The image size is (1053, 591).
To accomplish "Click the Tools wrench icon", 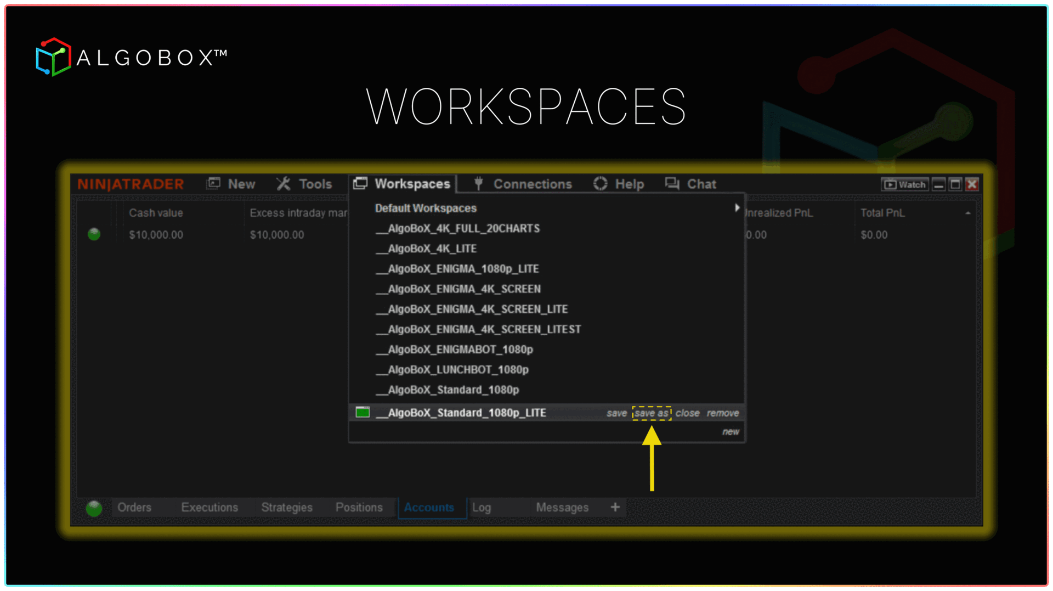I will pos(283,183).
